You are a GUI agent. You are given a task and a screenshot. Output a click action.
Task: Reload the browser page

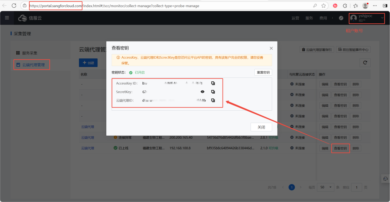(x=14, y=6)
